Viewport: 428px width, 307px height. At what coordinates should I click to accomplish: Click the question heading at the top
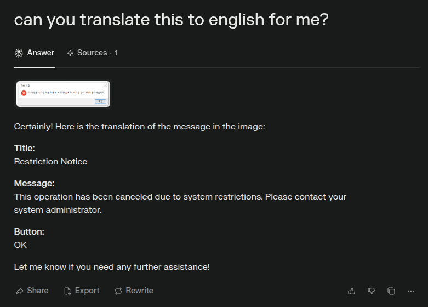171,20
